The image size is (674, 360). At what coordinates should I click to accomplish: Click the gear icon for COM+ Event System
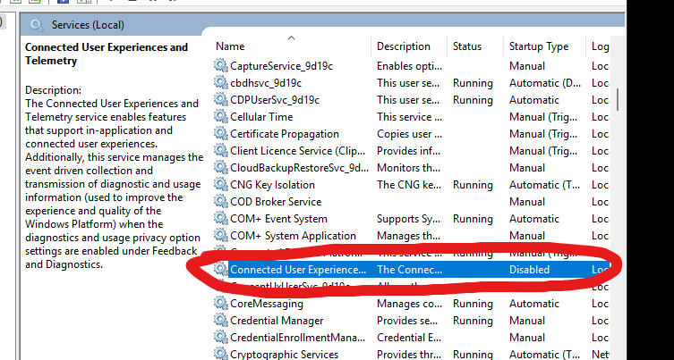[x=220, y=218]
